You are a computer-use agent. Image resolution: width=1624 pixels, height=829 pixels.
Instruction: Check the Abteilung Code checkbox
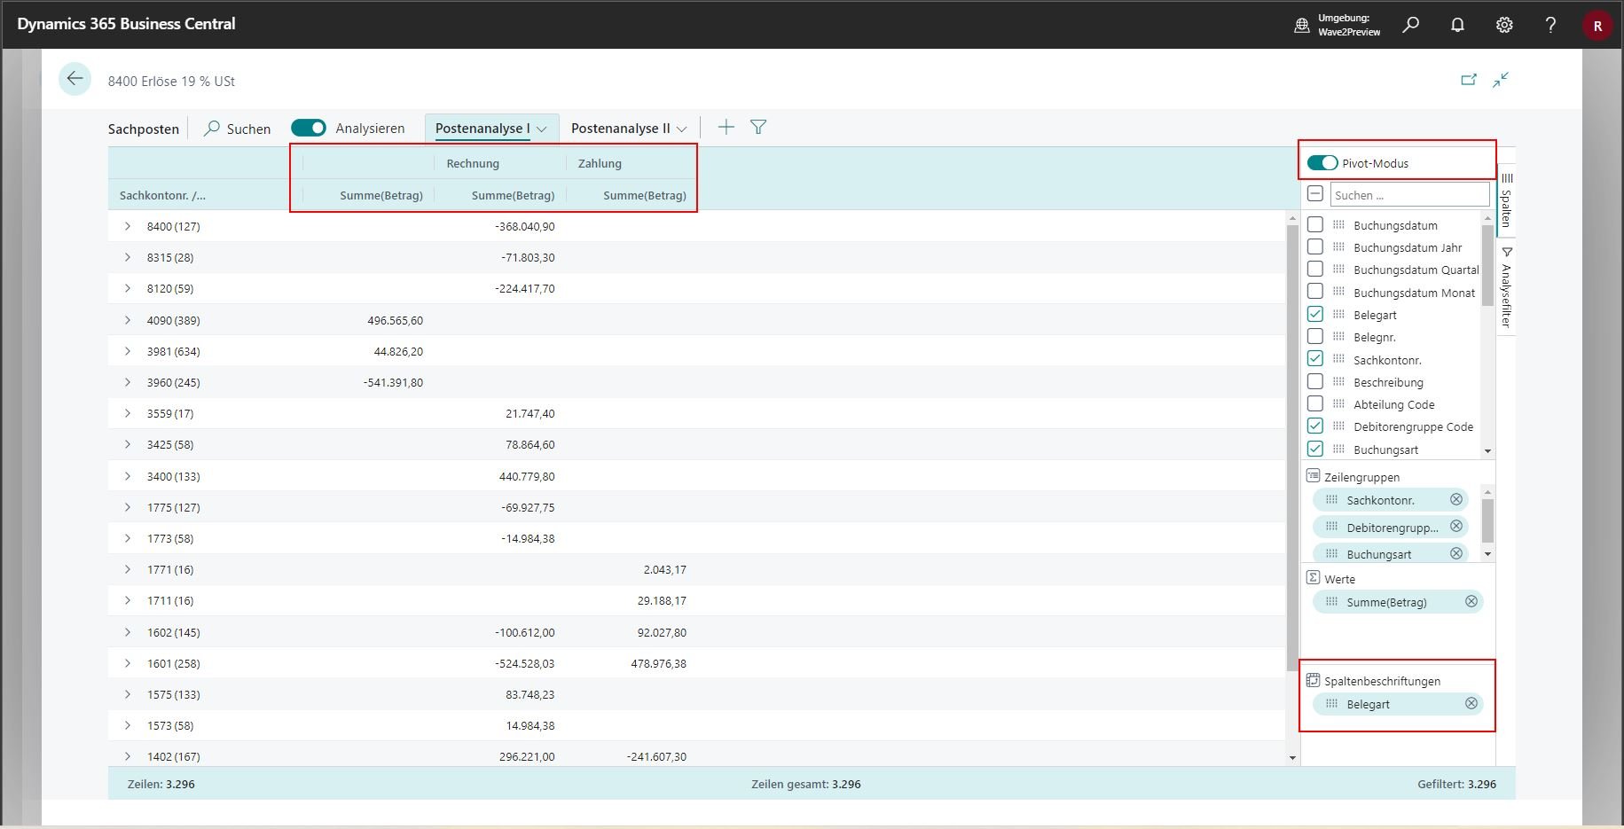point(1315,403)
